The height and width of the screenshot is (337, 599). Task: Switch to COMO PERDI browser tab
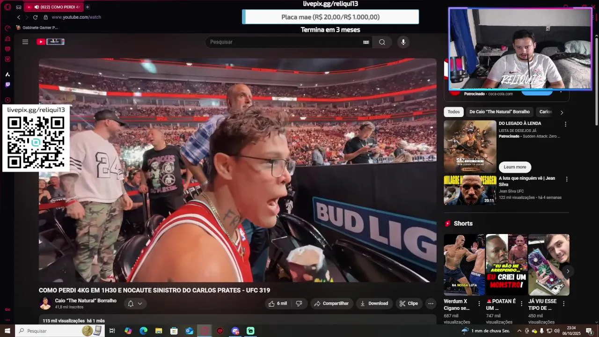(x=53, y=7)
